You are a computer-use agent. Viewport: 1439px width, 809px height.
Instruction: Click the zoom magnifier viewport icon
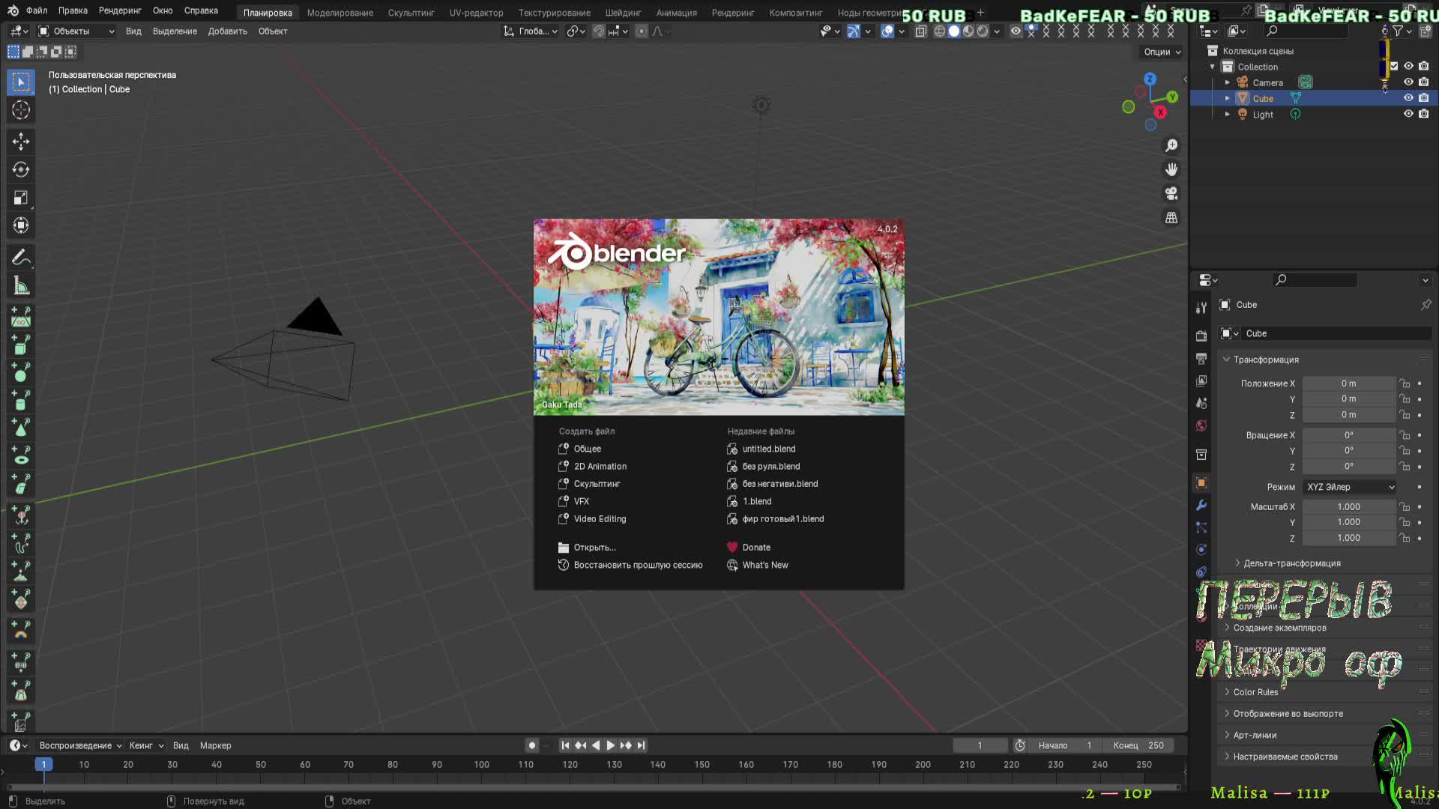[x=1171, y=145]
